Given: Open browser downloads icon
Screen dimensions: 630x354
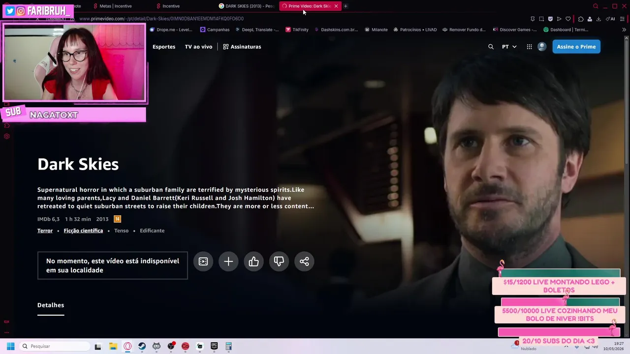Looking at the screenshot, I should point(598,19).
